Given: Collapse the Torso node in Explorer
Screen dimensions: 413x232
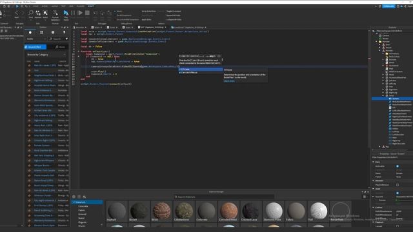Looking at the screenshot, I should pos(383,95).
